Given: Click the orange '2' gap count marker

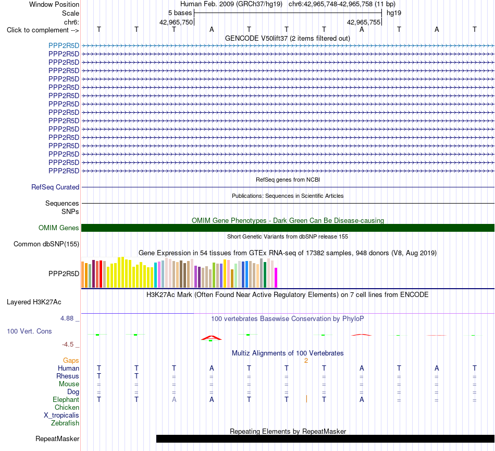Looking at the screenshot, I should point(306,361).
